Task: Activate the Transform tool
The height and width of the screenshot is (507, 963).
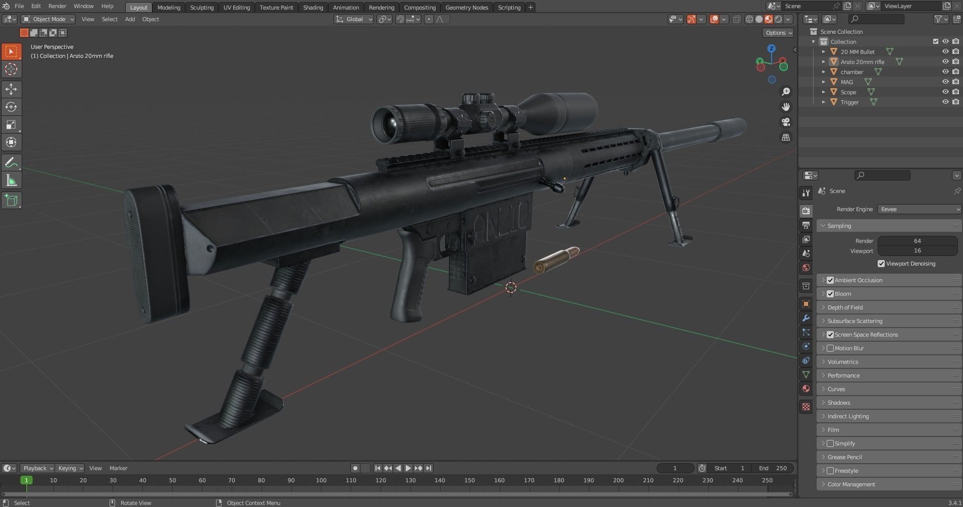Action: pyautogui.click(x=11, y=142)
